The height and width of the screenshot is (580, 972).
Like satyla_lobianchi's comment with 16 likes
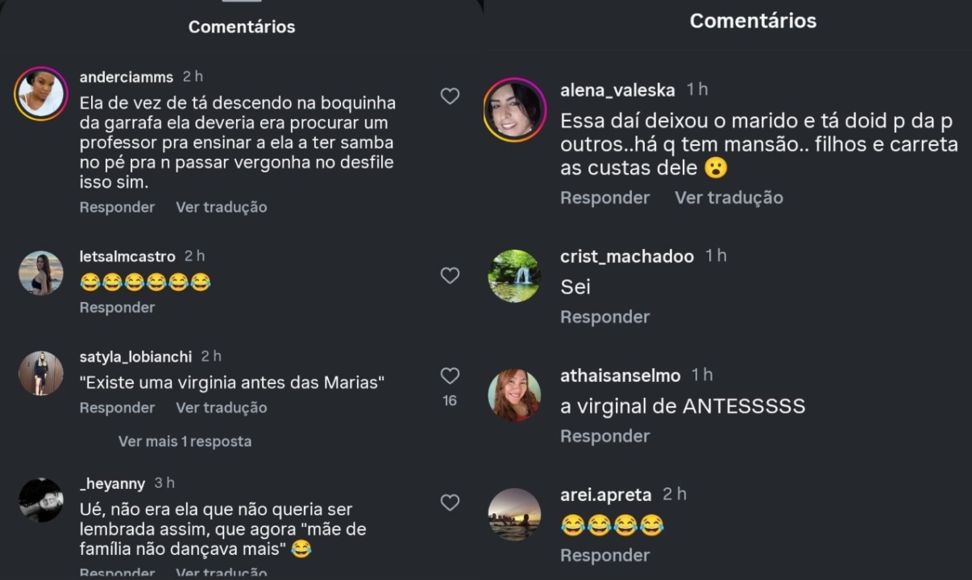pyautogui.click(x=450, y=375)
